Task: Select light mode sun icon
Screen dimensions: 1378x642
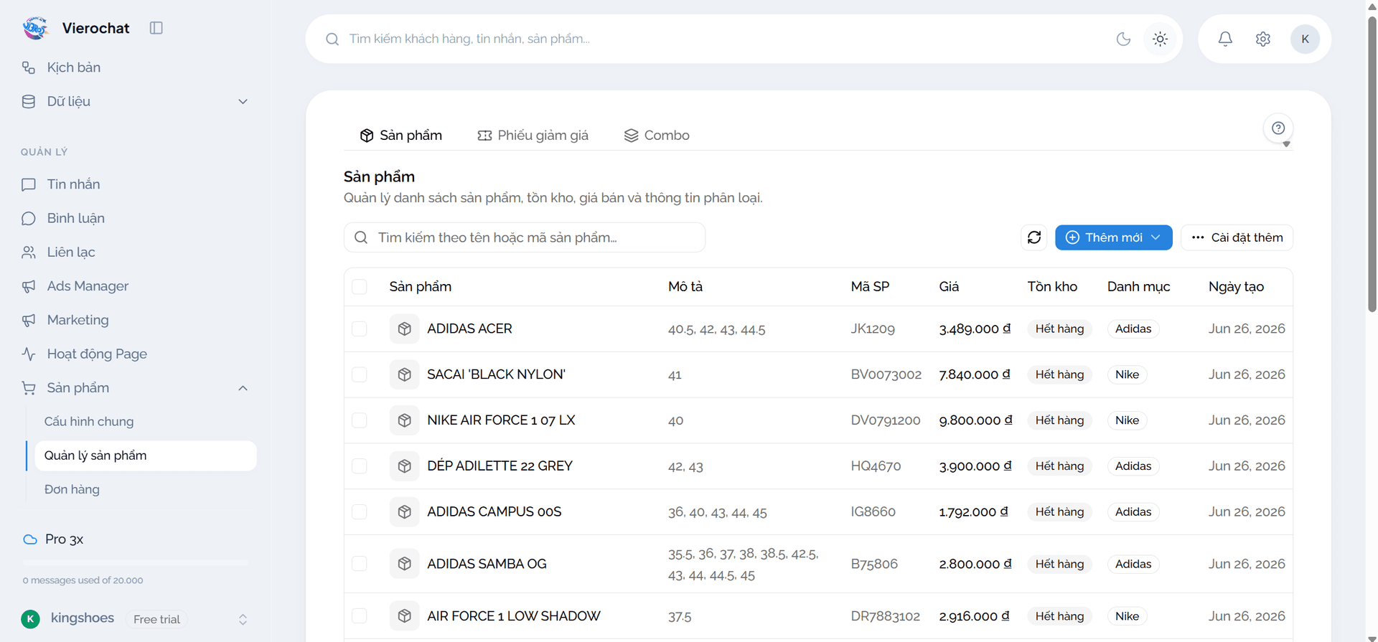Action: point(1160,39)
